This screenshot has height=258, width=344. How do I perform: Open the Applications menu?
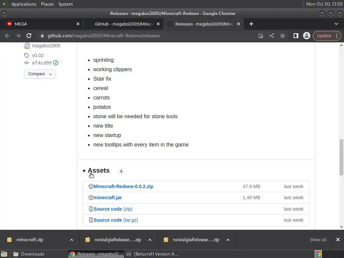click(24, 4)
